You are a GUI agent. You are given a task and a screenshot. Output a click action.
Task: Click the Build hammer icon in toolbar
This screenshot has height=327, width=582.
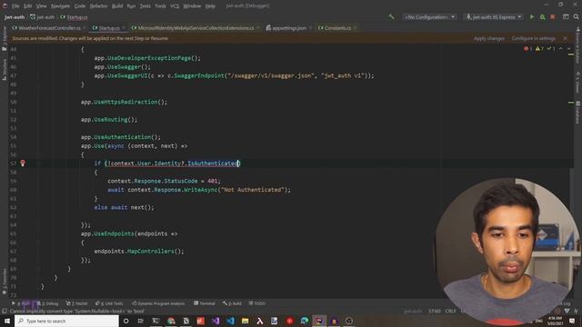(391, 17)
